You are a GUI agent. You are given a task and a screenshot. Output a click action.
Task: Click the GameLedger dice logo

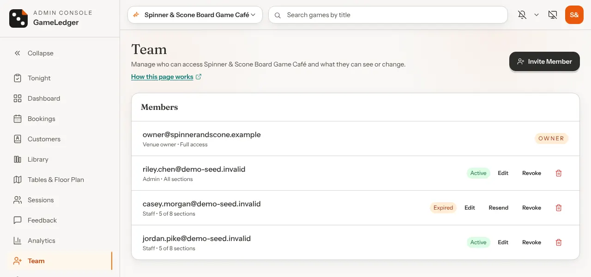(x=18, y=18)
